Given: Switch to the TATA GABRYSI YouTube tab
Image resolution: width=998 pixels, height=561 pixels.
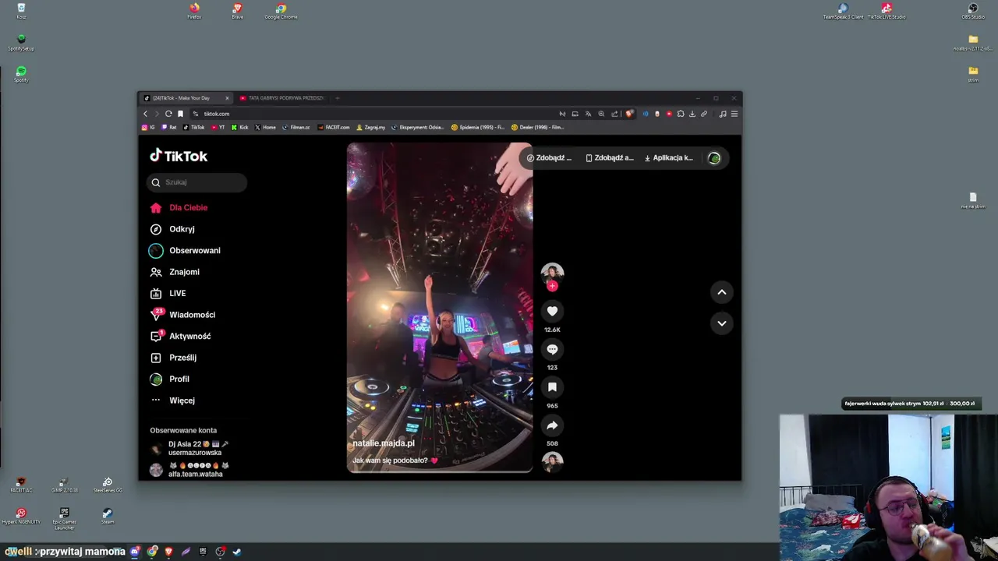Looking at the screenshot, I should coord(281,98).
